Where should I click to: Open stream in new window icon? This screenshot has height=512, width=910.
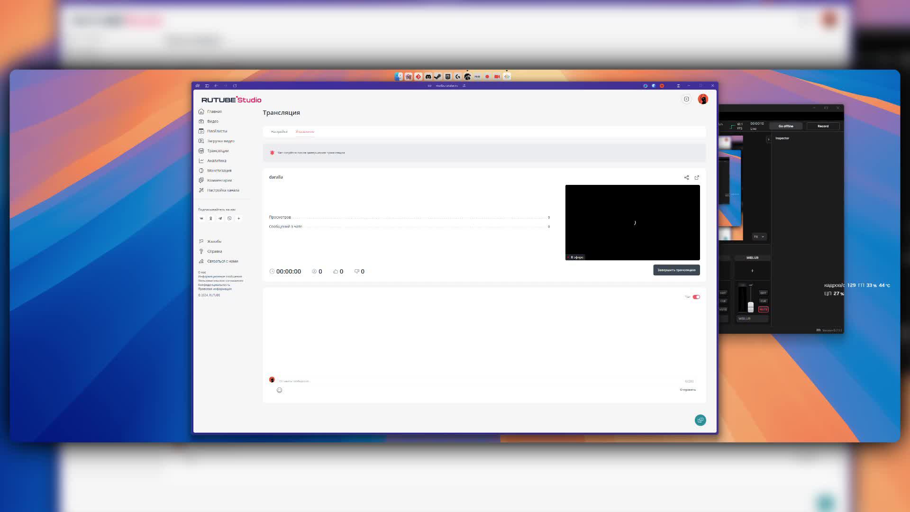pos(697,177)
